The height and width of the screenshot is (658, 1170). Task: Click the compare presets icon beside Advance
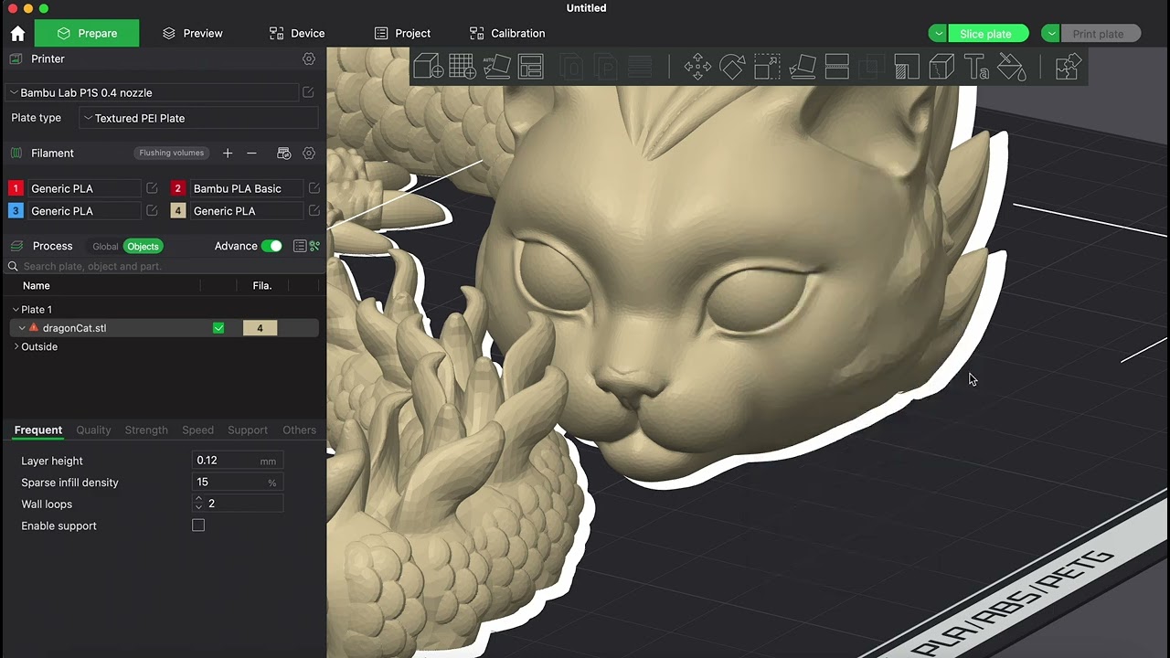click(314, 246)
